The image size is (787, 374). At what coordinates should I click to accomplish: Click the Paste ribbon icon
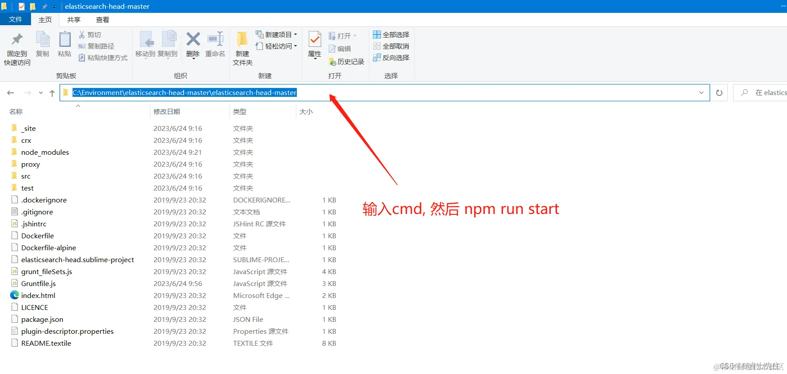click(x=65, y=39)
